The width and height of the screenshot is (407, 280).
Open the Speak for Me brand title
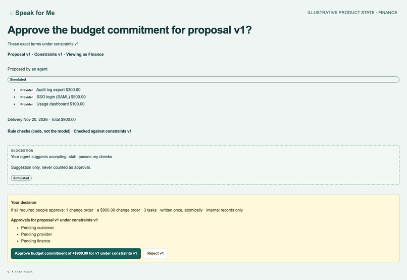(x=35, y=13)
